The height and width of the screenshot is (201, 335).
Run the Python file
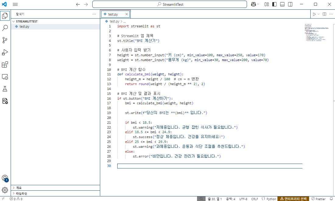314,14
